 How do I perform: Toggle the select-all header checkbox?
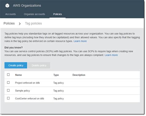tap(8, 75)
